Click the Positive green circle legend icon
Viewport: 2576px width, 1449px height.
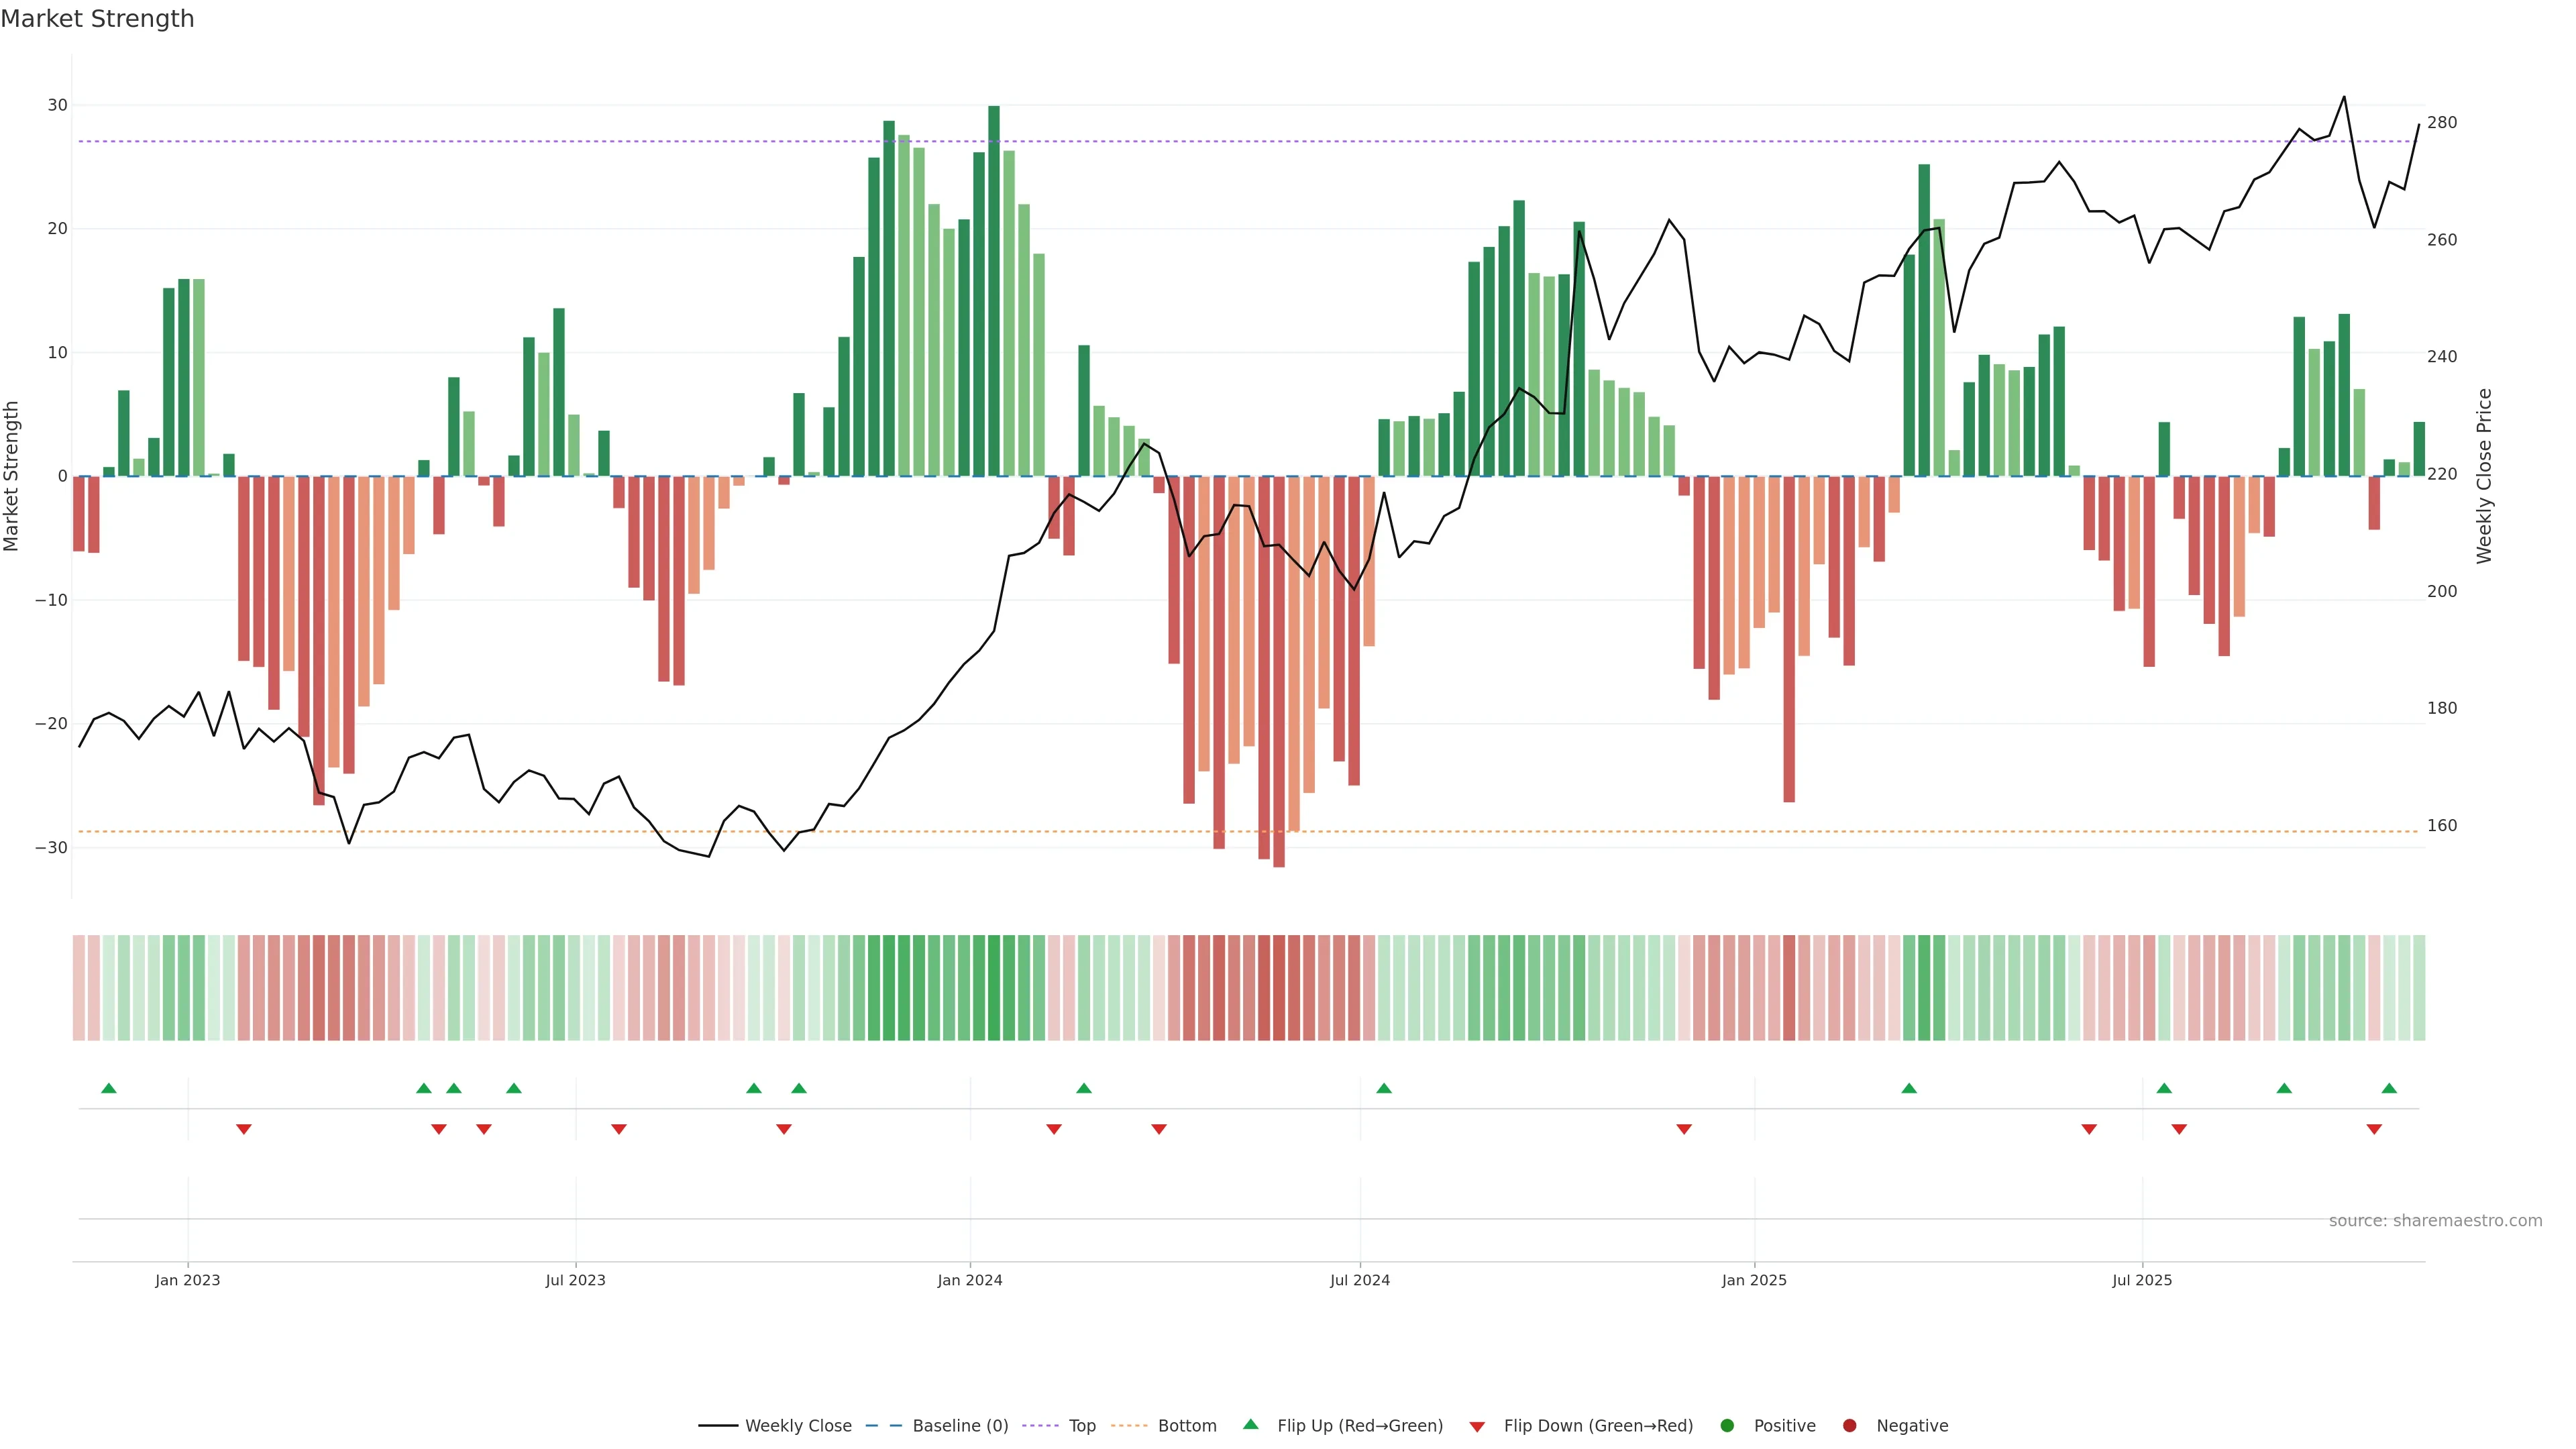(x=1727, y=1426)
